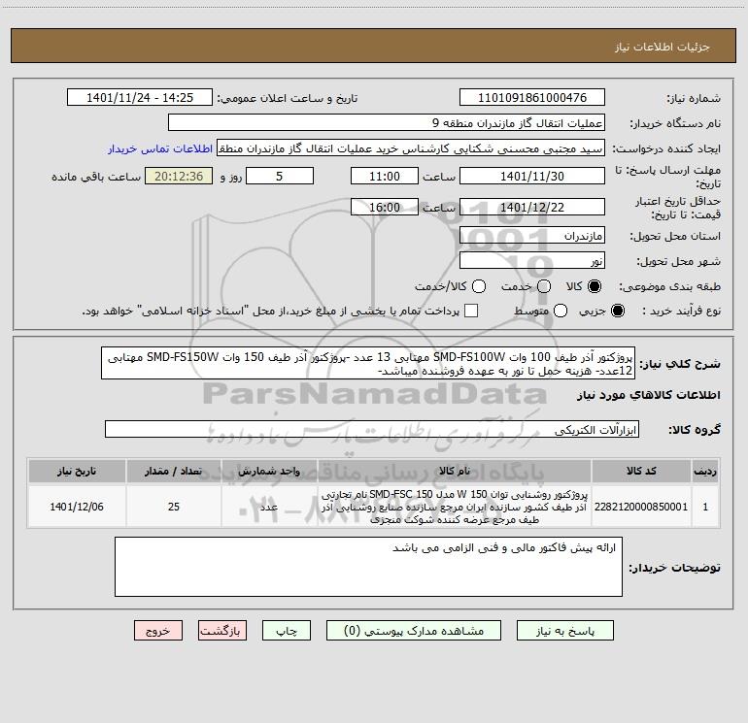Viewport: 748px width, 723px height.
Task: Click the جزئیات اطلاعات نیاز header title
Action: [x=663, y=47]
